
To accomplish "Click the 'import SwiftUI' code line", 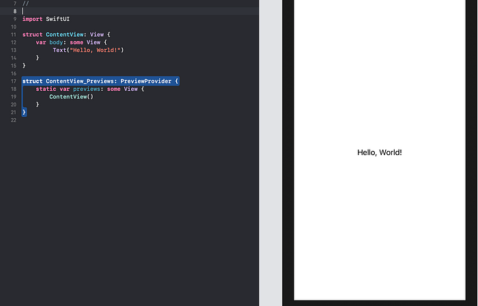I will [46, 19].
